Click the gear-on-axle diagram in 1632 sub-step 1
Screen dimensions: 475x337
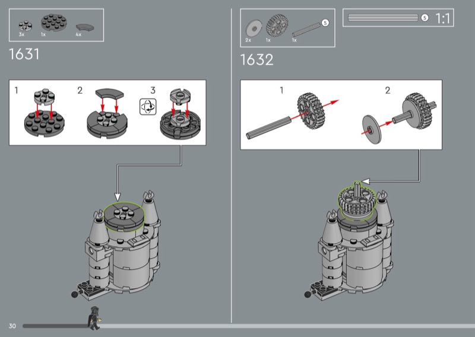(x=297, y=113)
